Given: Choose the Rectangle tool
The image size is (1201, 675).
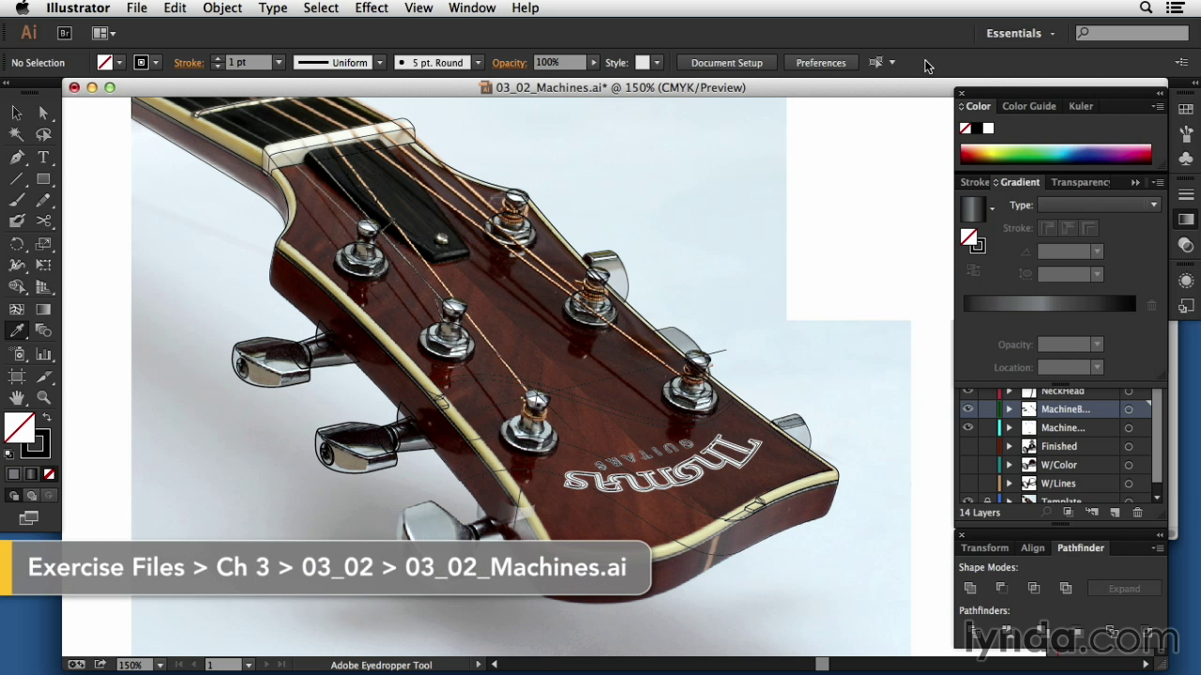Looking at the screenshot, I should tap(43, 179).
